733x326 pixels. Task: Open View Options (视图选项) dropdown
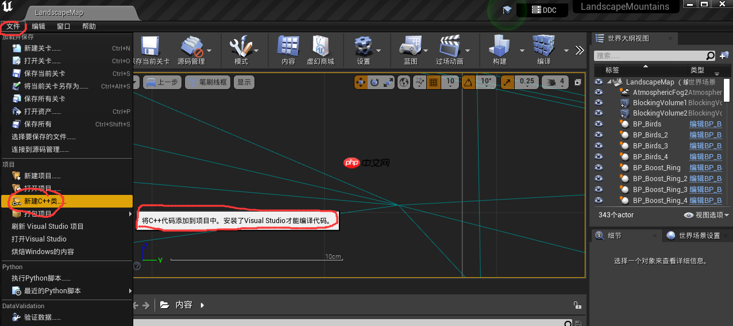coord(706,215)
